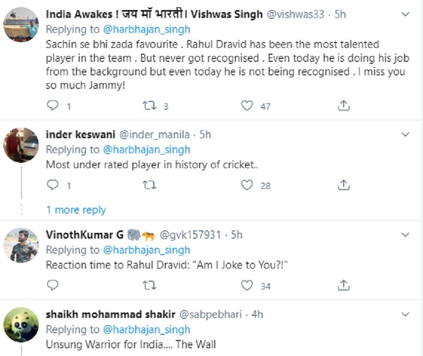Show 1 more reply link

[x=76, y=210]
